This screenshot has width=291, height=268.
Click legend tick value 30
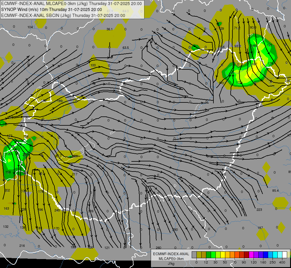215,262
